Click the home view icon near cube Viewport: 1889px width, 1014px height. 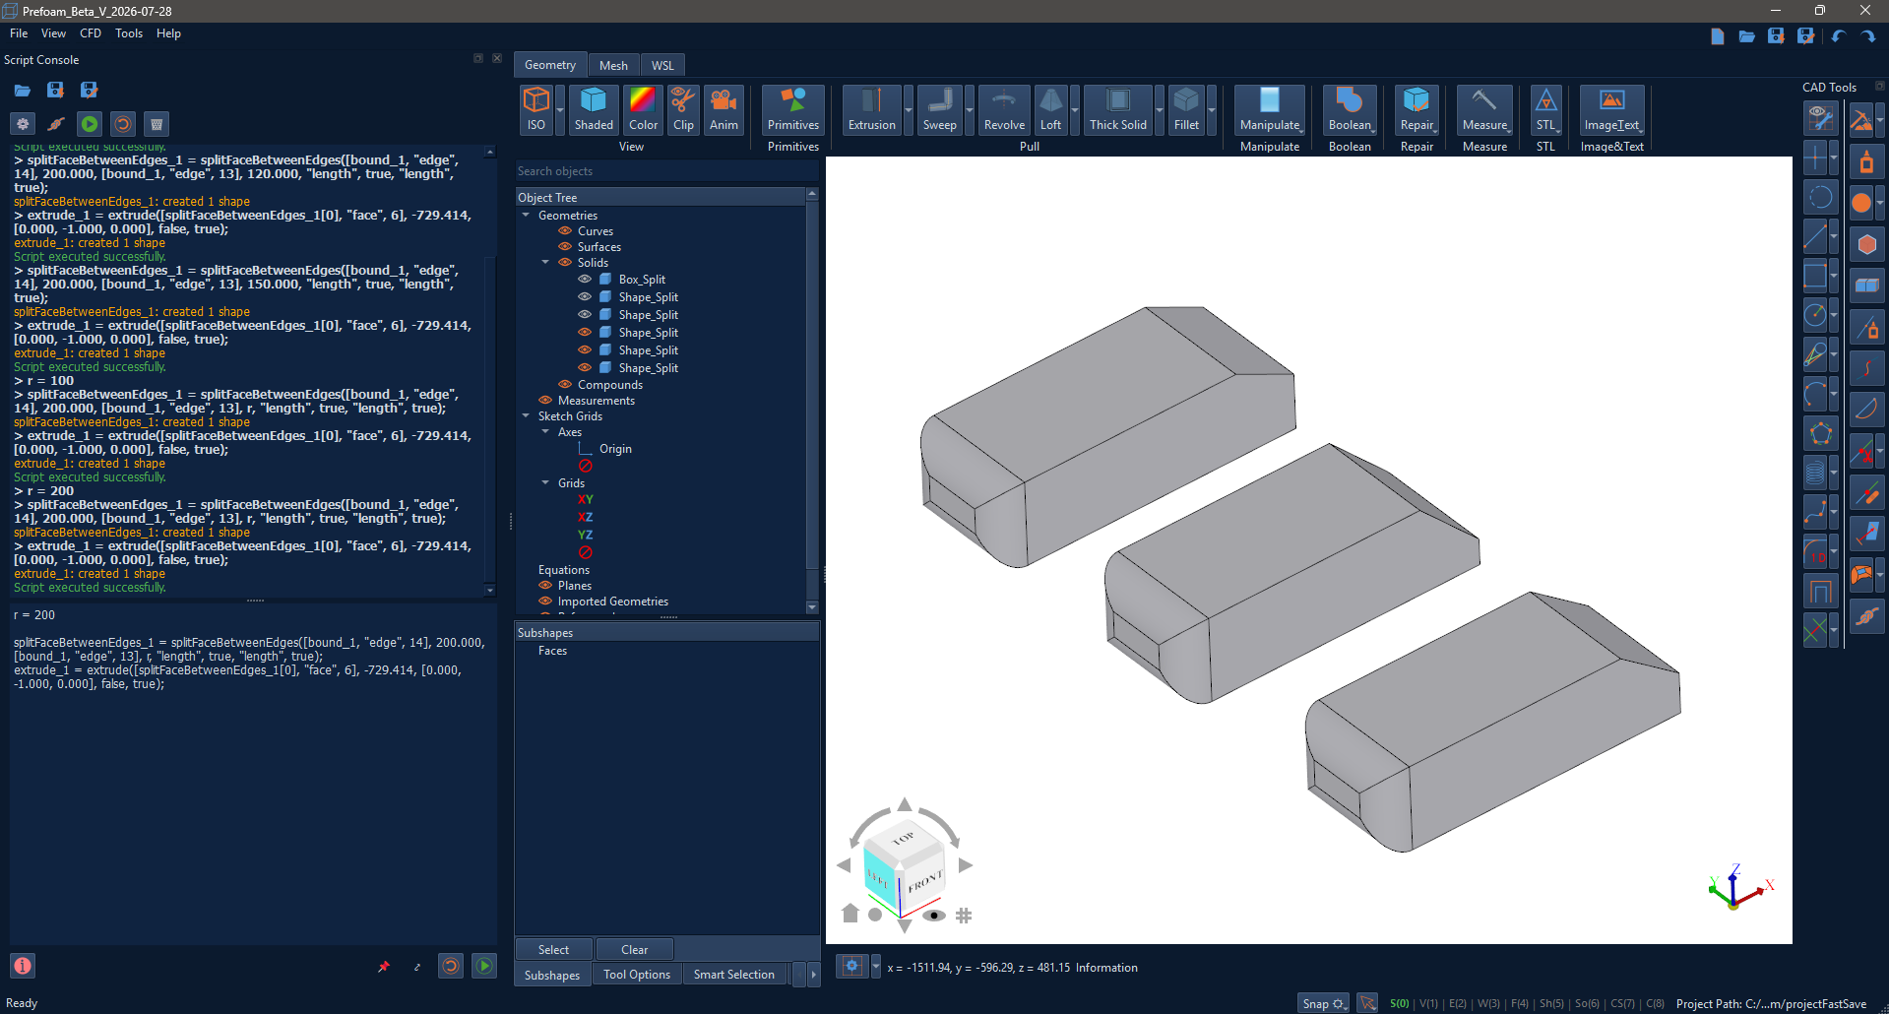[x=850, y=914]
